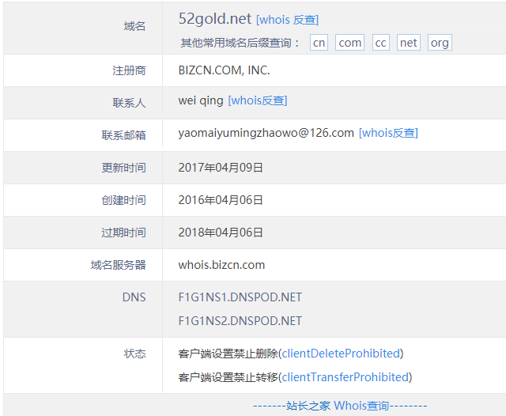506x416 pixels.
Task: Query the org domain suffix button
Action: click(440, 43)
